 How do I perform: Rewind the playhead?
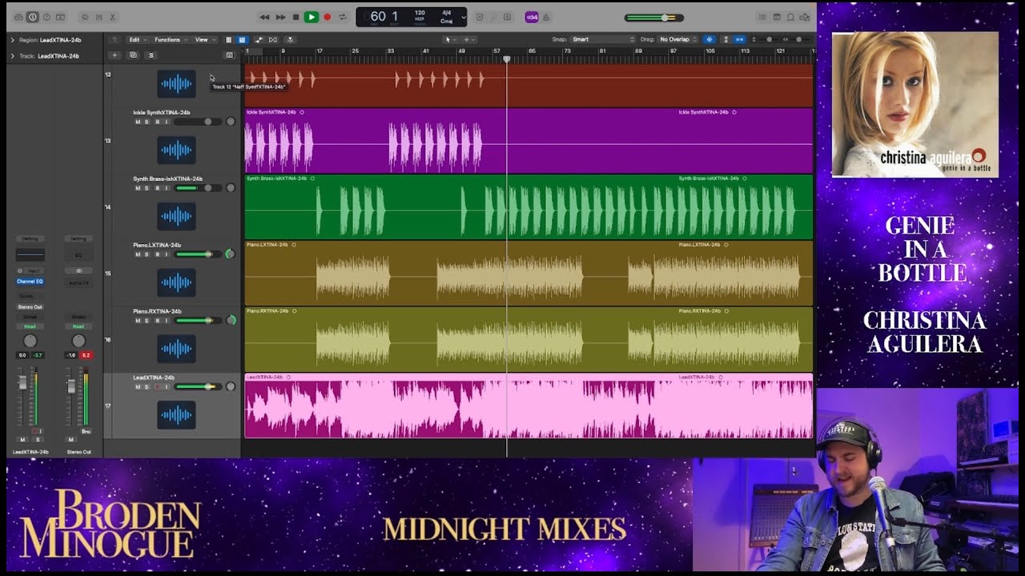coord(265,17)
